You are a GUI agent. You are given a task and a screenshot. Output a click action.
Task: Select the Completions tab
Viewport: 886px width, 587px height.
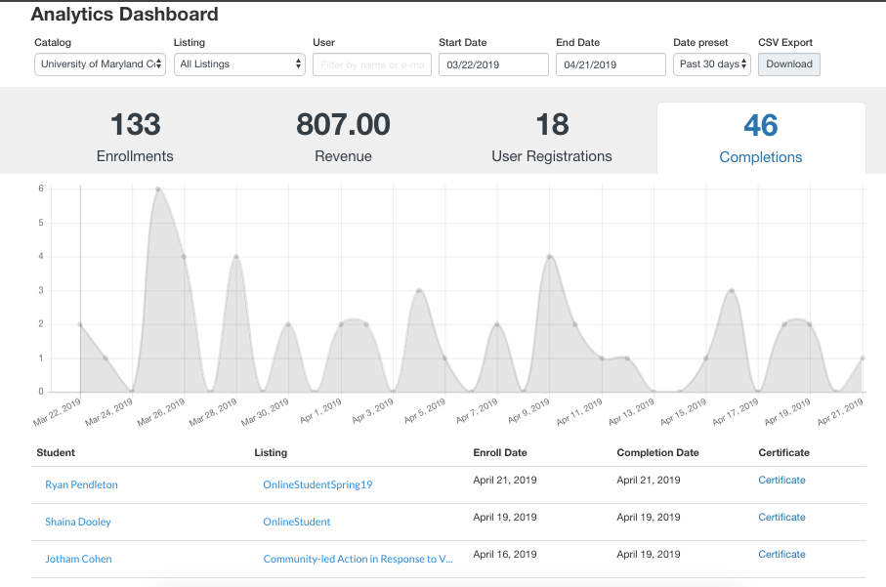(760, 138)
